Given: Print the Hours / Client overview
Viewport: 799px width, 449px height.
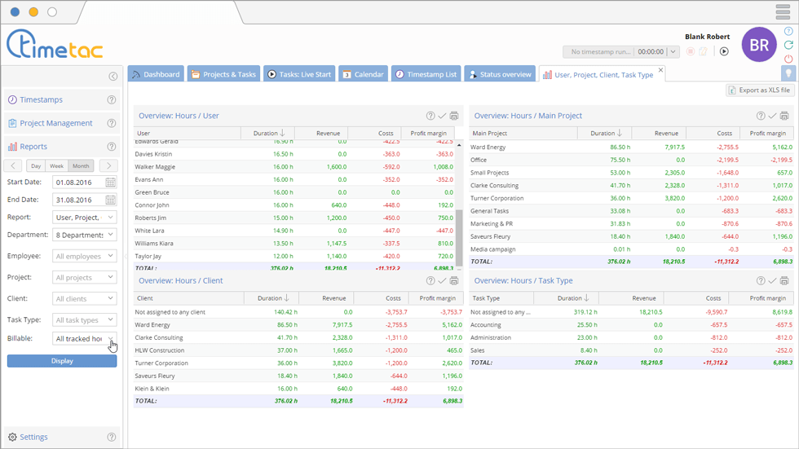Looking at the screenshot, I should click(x=454, y=281).
